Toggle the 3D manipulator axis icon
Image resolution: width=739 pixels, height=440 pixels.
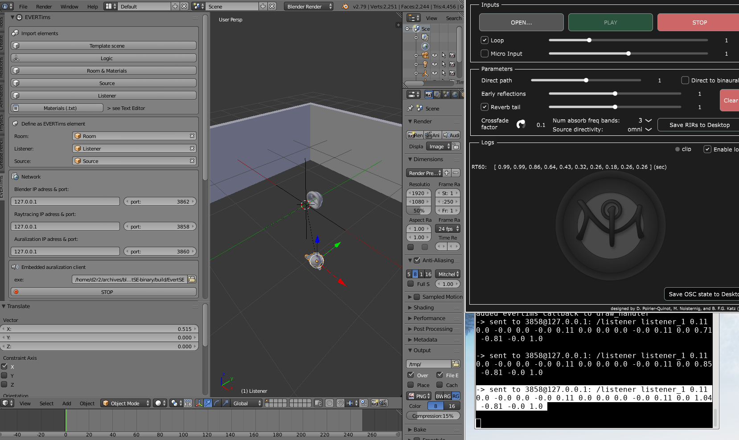click(x=199, y=403)
